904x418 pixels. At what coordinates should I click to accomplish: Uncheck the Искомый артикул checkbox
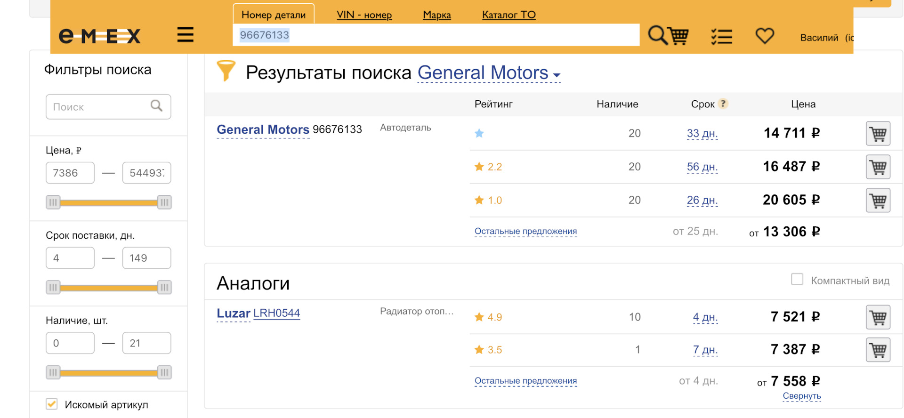[52, 404]
